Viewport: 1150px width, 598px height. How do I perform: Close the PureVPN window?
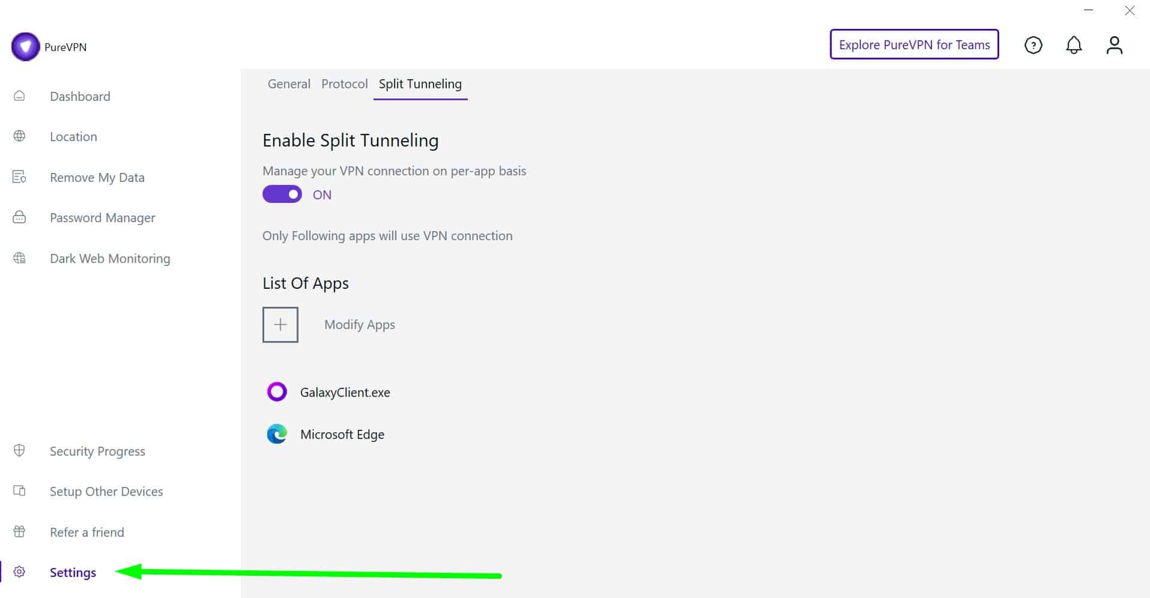pos(1130,10)
